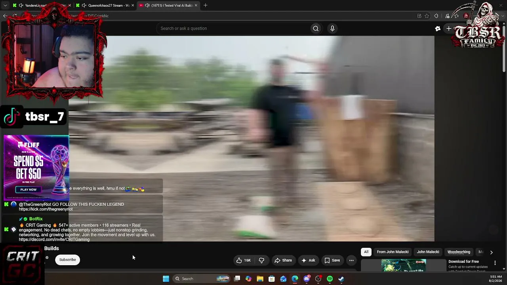The height and width of the screenshot is (285, 507).
Task: Filter by John Malecki chip
Action: point(428,252)
